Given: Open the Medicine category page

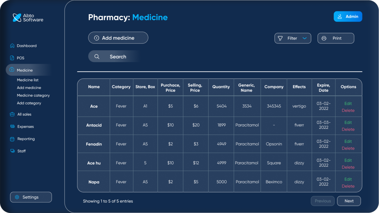Looking at the screenshot, I should 33,95.
